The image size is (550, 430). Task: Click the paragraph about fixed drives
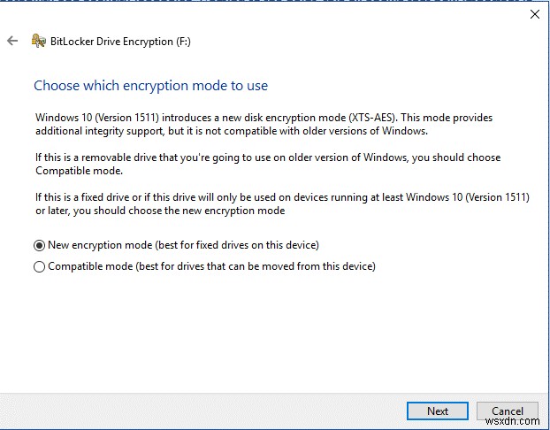264,204
